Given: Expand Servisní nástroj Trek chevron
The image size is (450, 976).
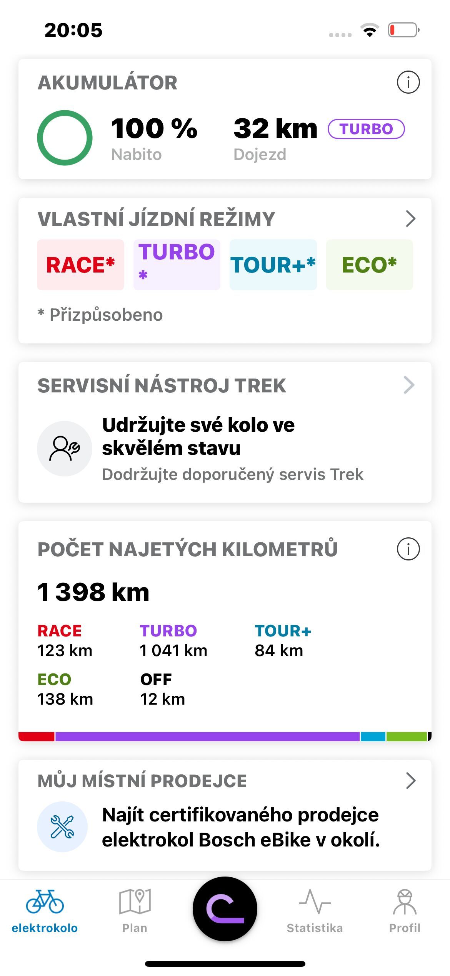Looking at the screenshot, I should pyautogui.click(x=409, y=385).
